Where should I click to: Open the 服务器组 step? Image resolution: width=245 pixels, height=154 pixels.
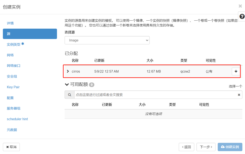coord(14,108)
